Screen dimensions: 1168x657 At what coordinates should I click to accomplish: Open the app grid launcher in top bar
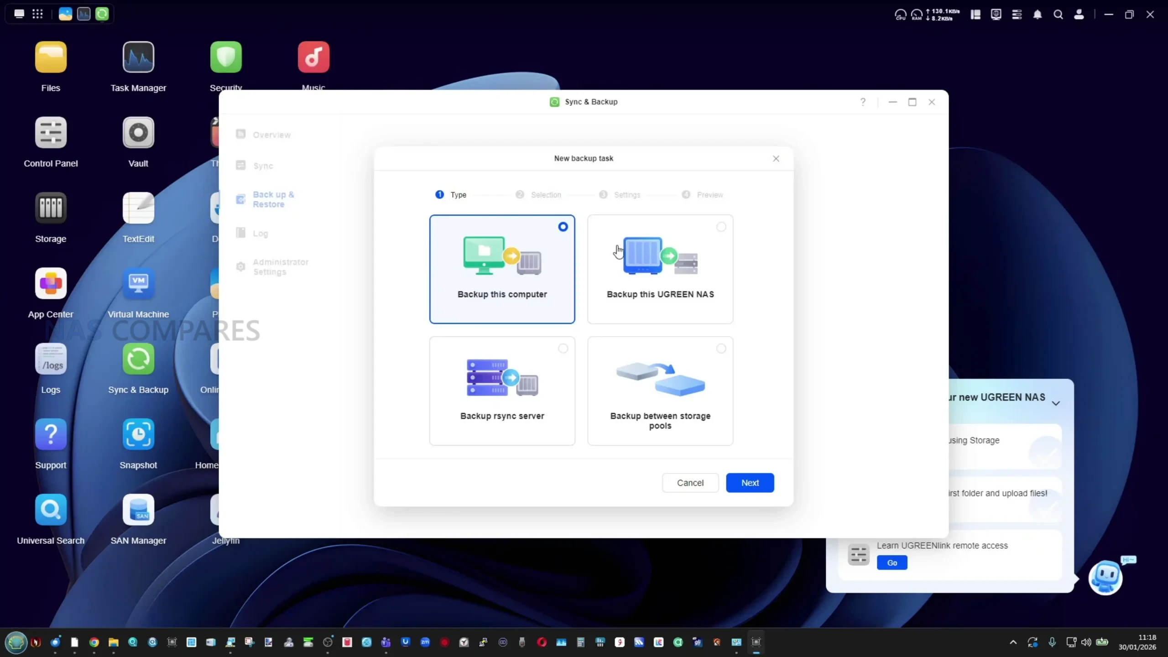point(37,14)
